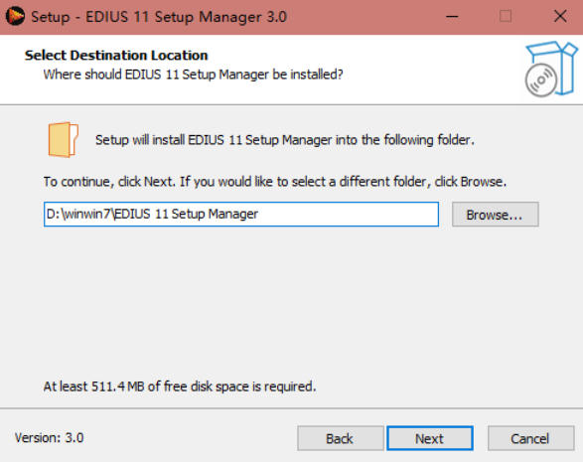Focus the destination folder path field
583x462 pixels.
(x=241, y=215)
